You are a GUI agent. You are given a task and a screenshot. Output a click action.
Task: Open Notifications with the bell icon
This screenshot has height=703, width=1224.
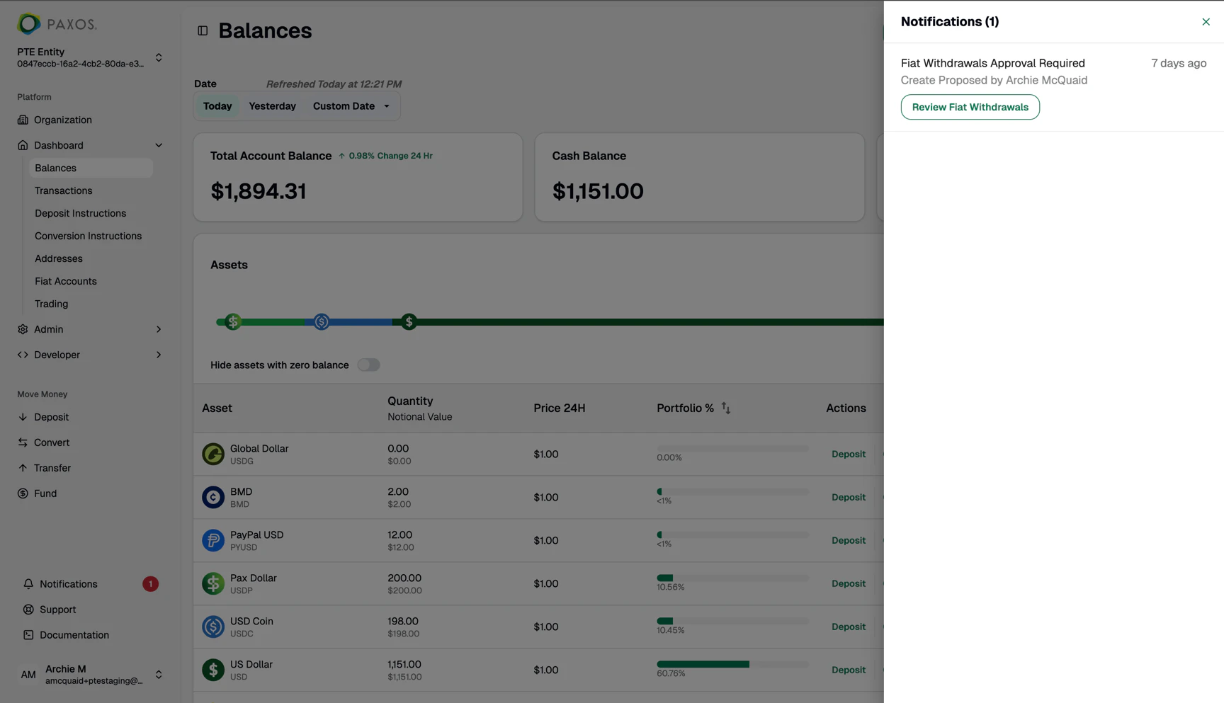coord(28,584)
